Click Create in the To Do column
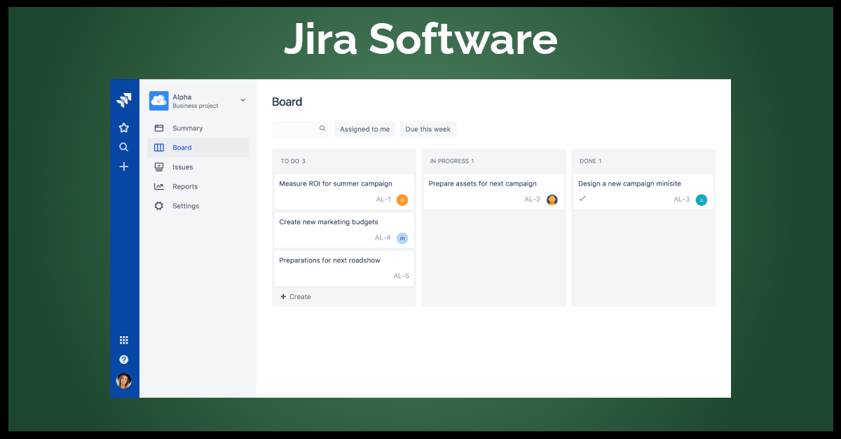 pos(296,297)
